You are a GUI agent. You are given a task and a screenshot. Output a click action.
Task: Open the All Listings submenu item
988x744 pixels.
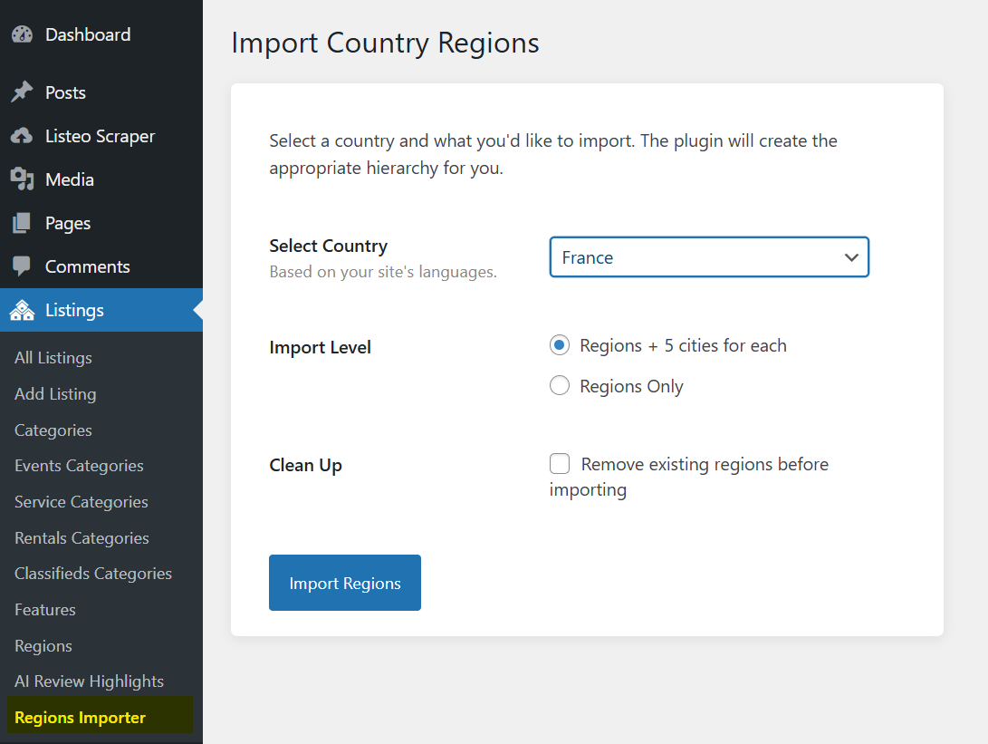click(x=53, y=358)
